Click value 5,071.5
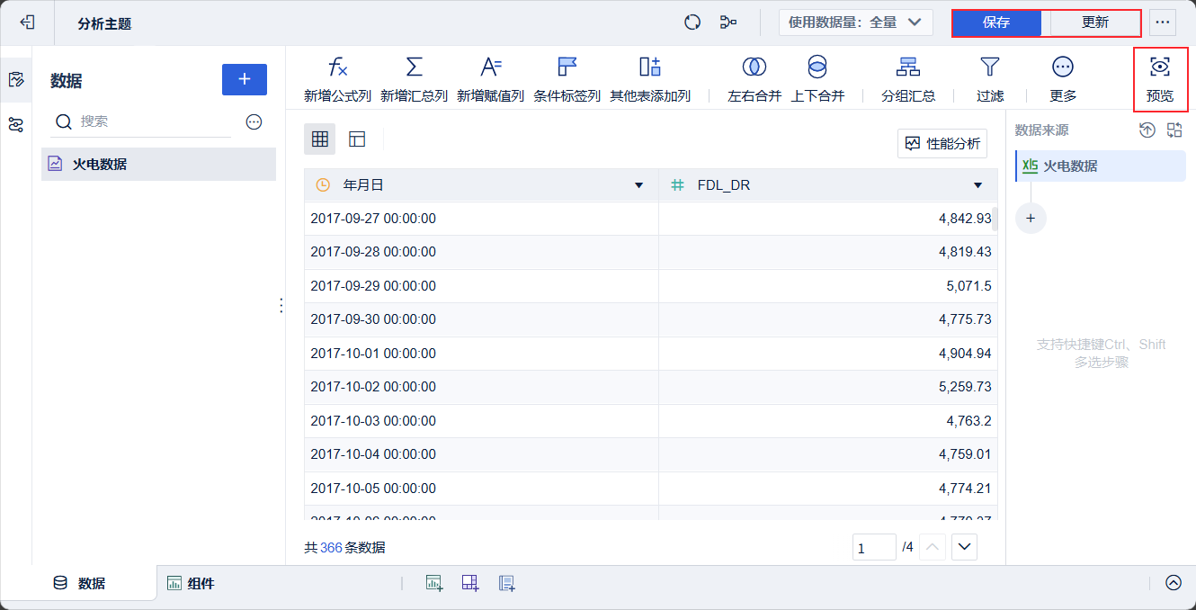Image resolution: width=1196 pixels, height=610 pixels. (968, 286)
